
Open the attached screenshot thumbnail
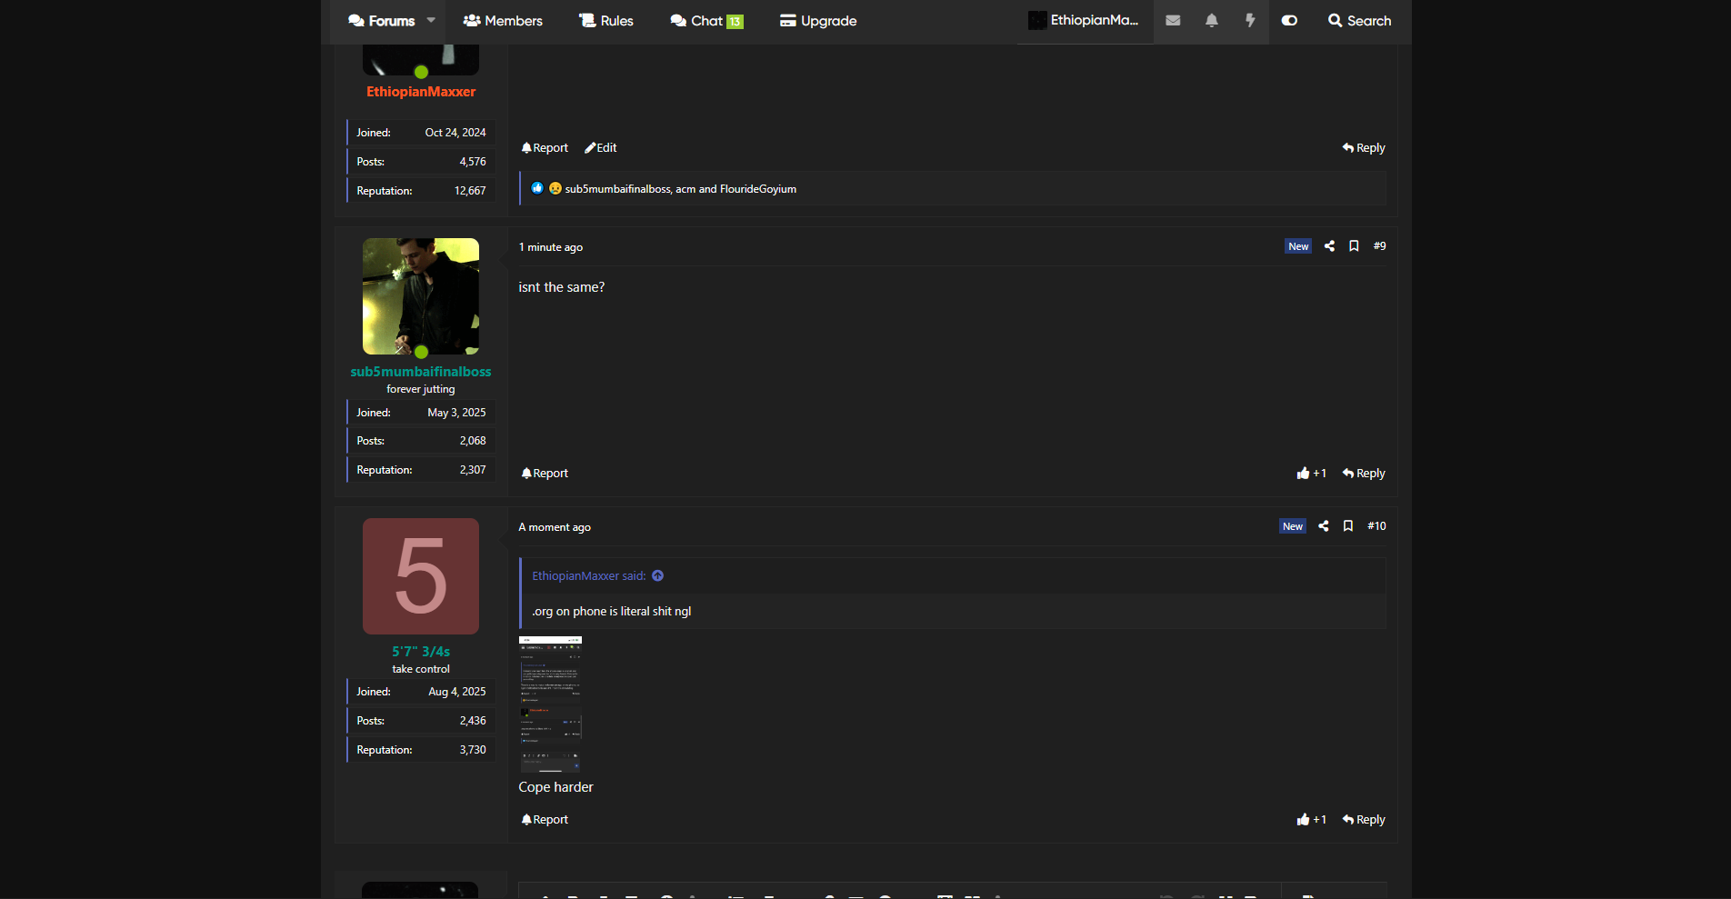[550, 704]
